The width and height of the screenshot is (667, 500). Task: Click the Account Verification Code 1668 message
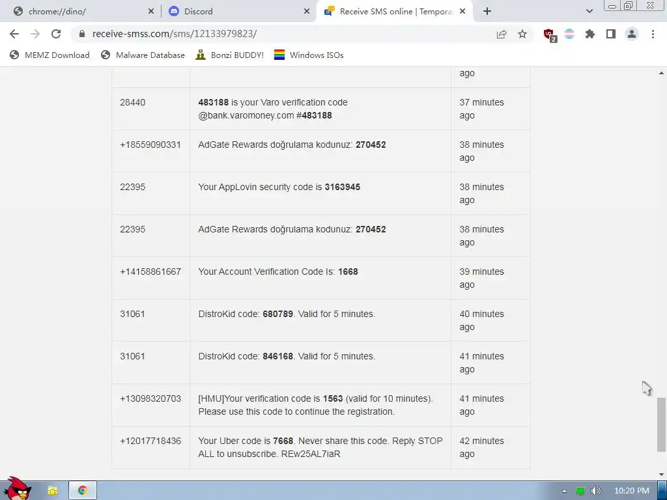tap(278, 271)
